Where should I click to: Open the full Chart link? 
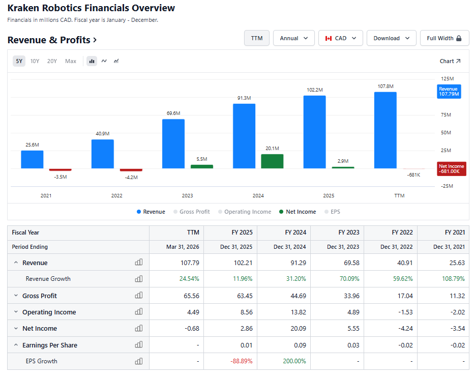[450, 61]
